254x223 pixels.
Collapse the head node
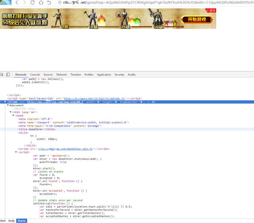click(13, 116)
